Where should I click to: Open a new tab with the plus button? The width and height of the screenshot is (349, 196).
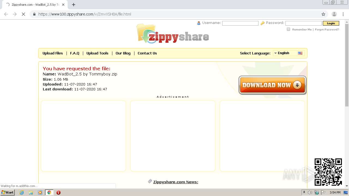[x=74, y=5]
